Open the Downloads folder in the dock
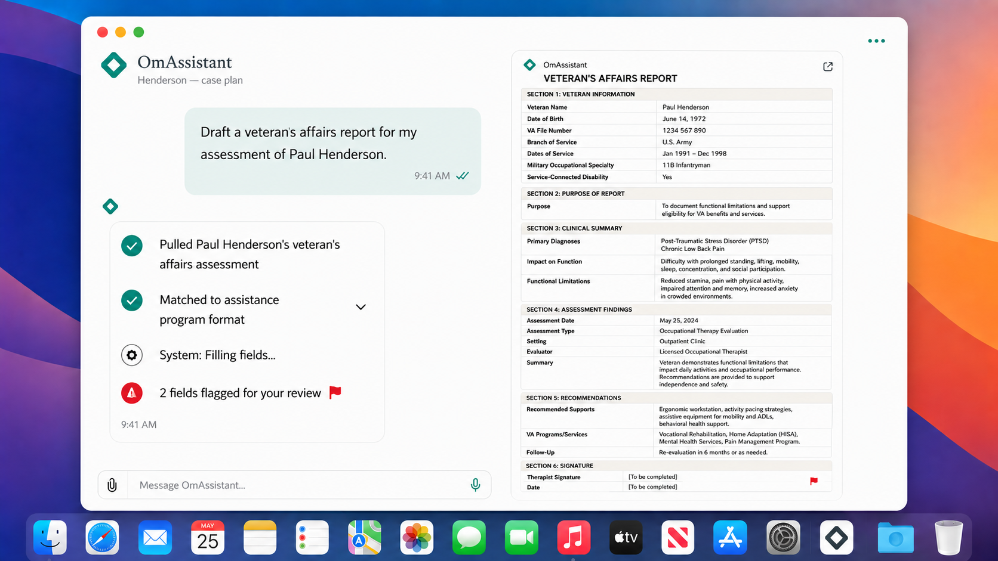 (x=895, y=538)
